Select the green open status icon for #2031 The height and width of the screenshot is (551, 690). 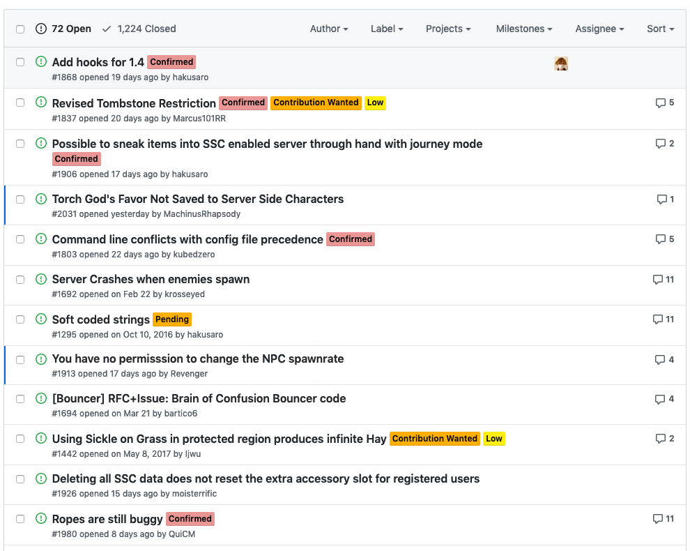click(x=40, y=199)
